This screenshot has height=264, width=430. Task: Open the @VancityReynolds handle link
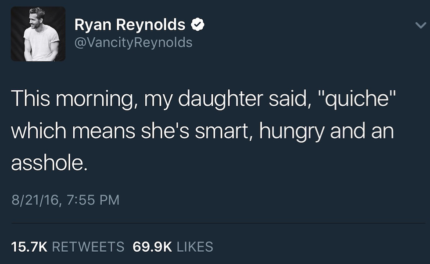click(133, 43)
